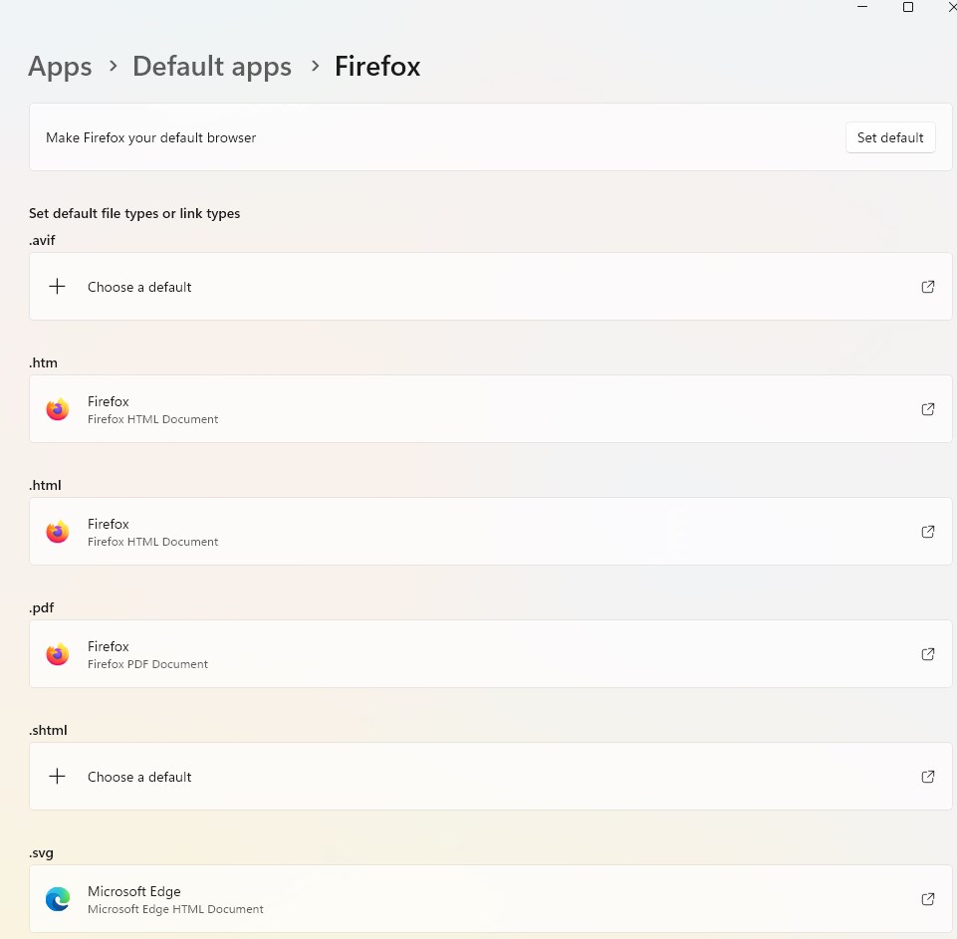Image resolution: width=957 pixels, height=939 pixels.
Task: Open the external link icon for .pdf
Action: point(928,654)
